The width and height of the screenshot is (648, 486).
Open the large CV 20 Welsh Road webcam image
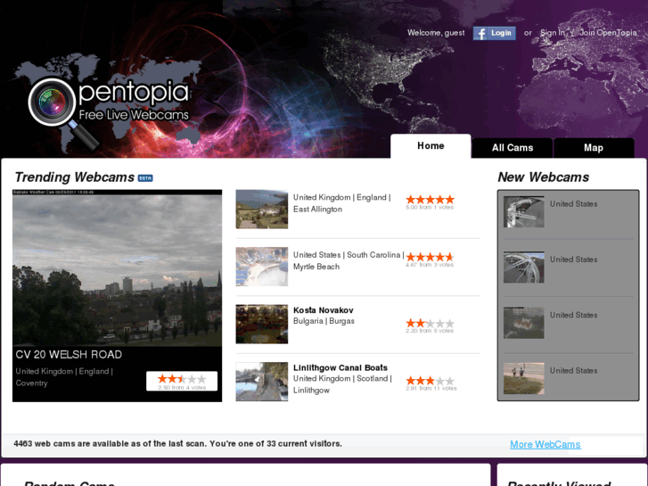click(x=117, y=268)
